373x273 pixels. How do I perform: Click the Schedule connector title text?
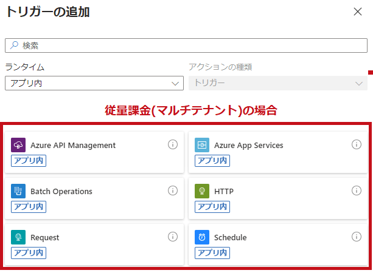click(x=230, y=237)
